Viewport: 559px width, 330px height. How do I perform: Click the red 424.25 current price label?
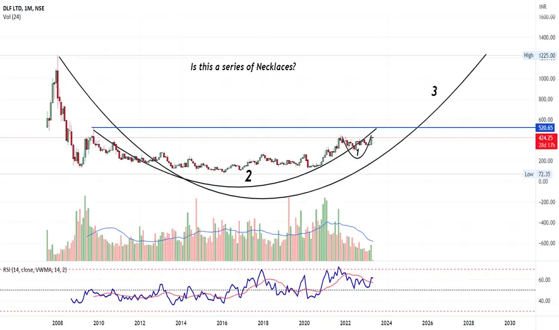point(545,138)
